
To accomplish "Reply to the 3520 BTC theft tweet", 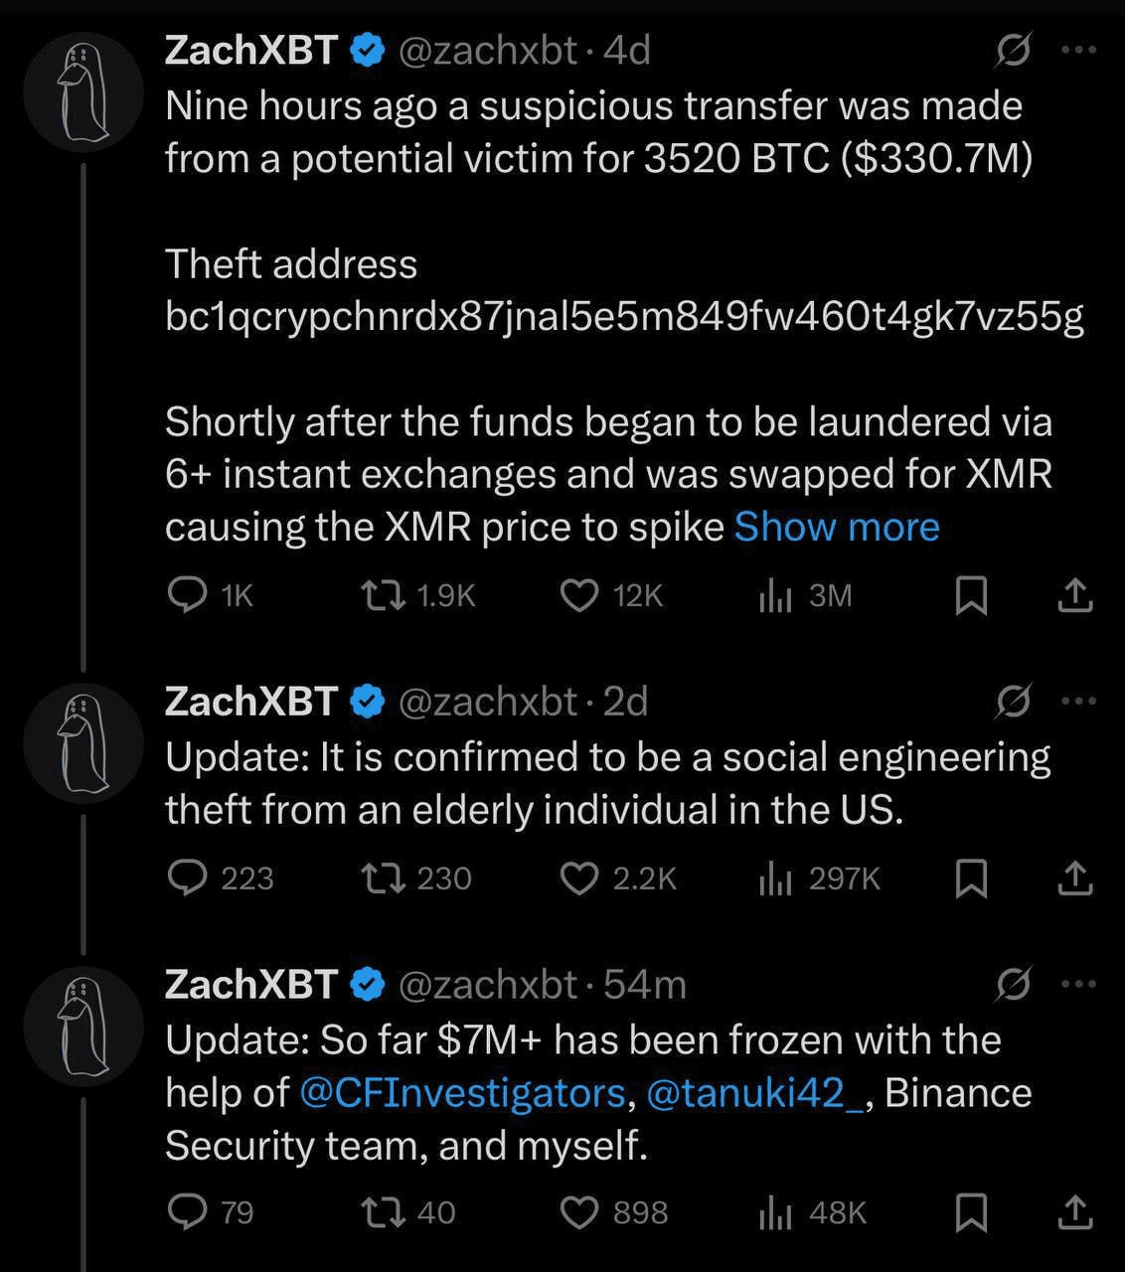I will pos(186,594).
